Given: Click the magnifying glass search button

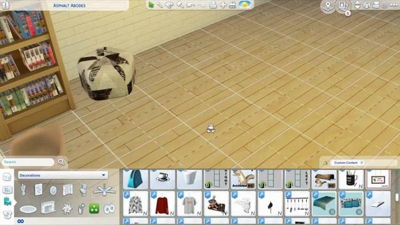Looking at the screenshot, I should tap(61, 162).
